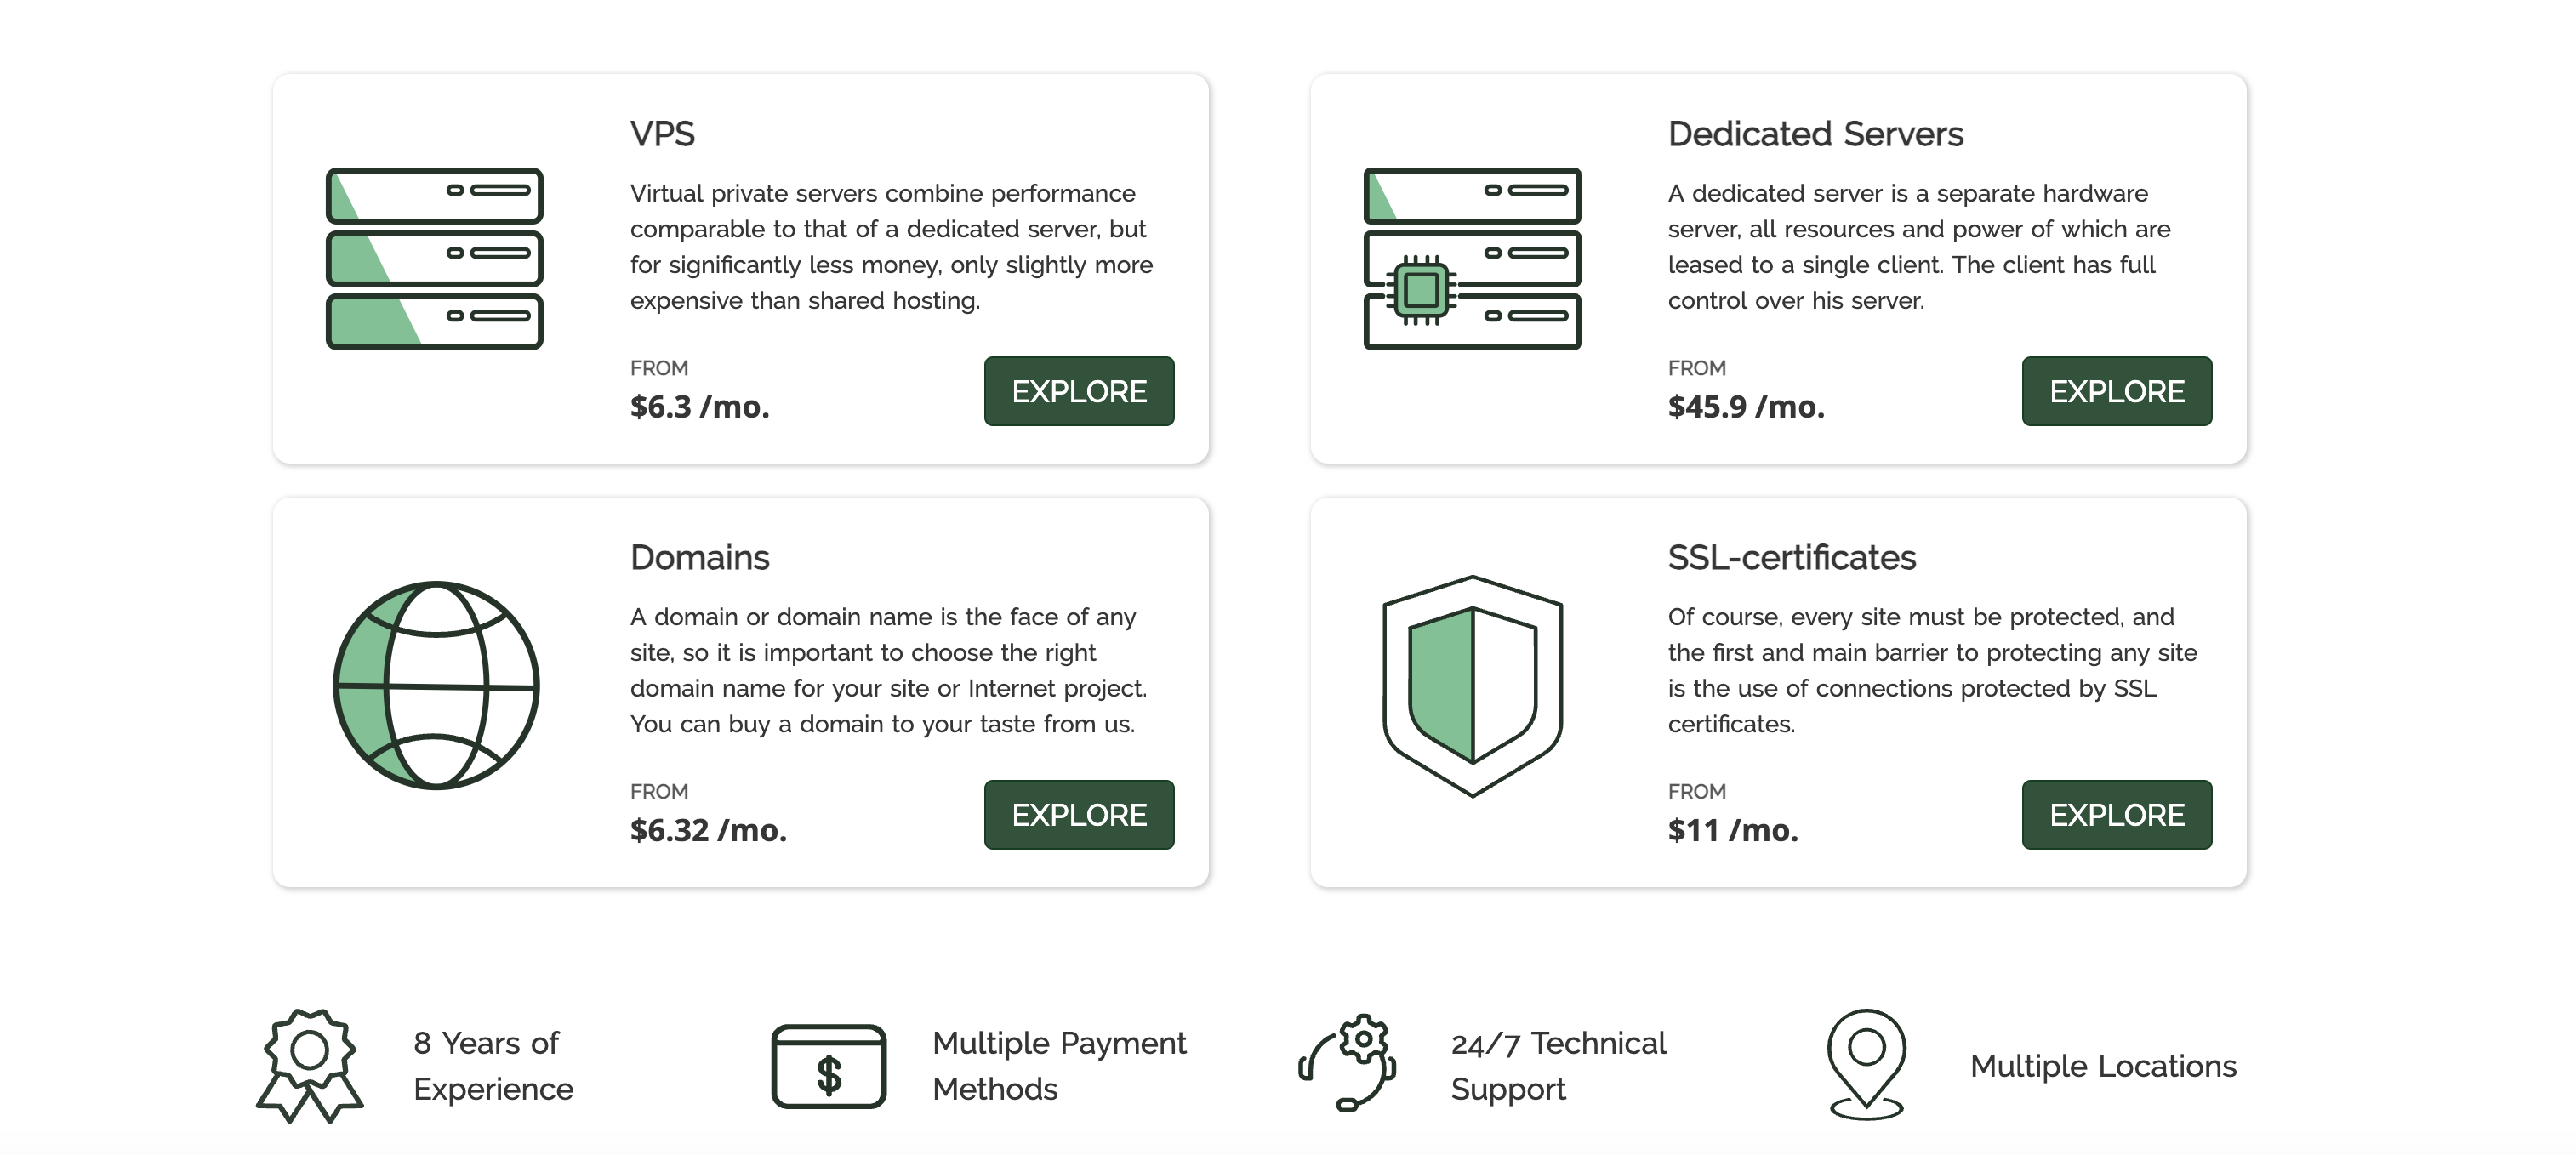Click the map pin locations icon

tap(1866, 1064)
